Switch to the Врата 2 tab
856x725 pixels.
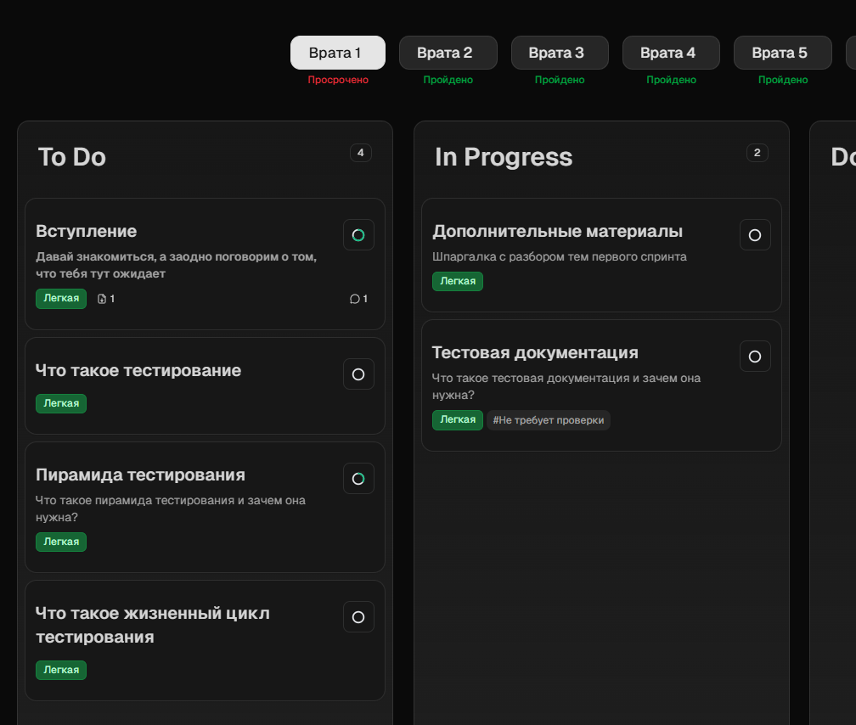tap(448, 53)
